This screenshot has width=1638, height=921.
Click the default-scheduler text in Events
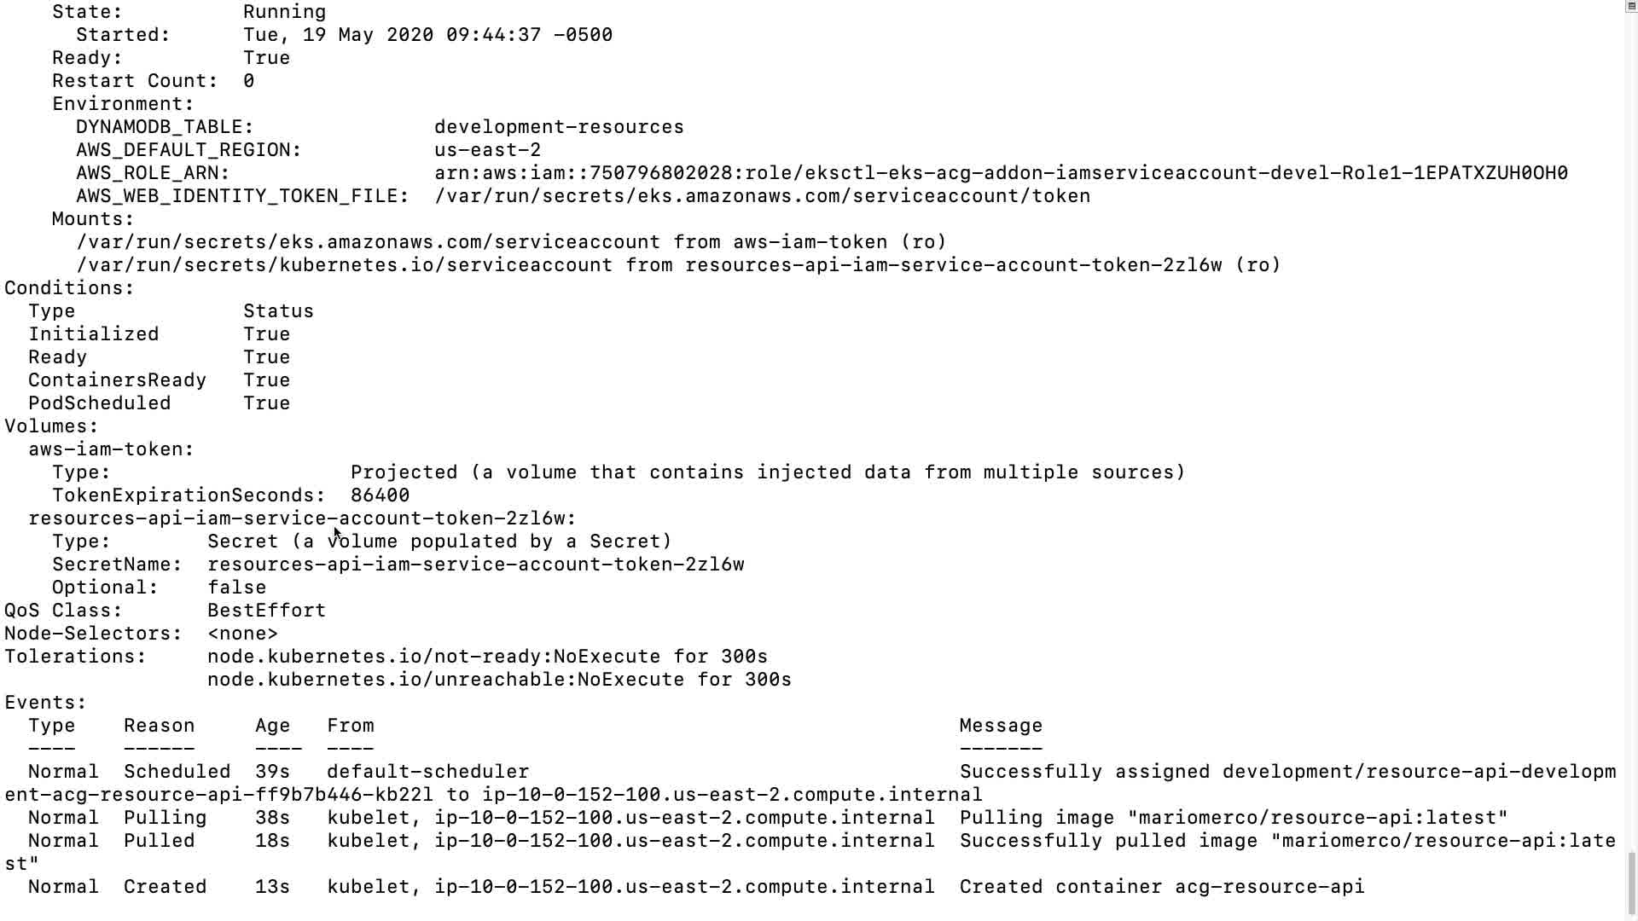coord(427,772)
